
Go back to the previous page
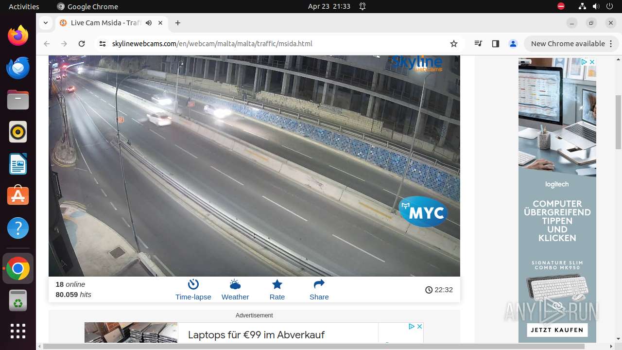tap(47, 44)
